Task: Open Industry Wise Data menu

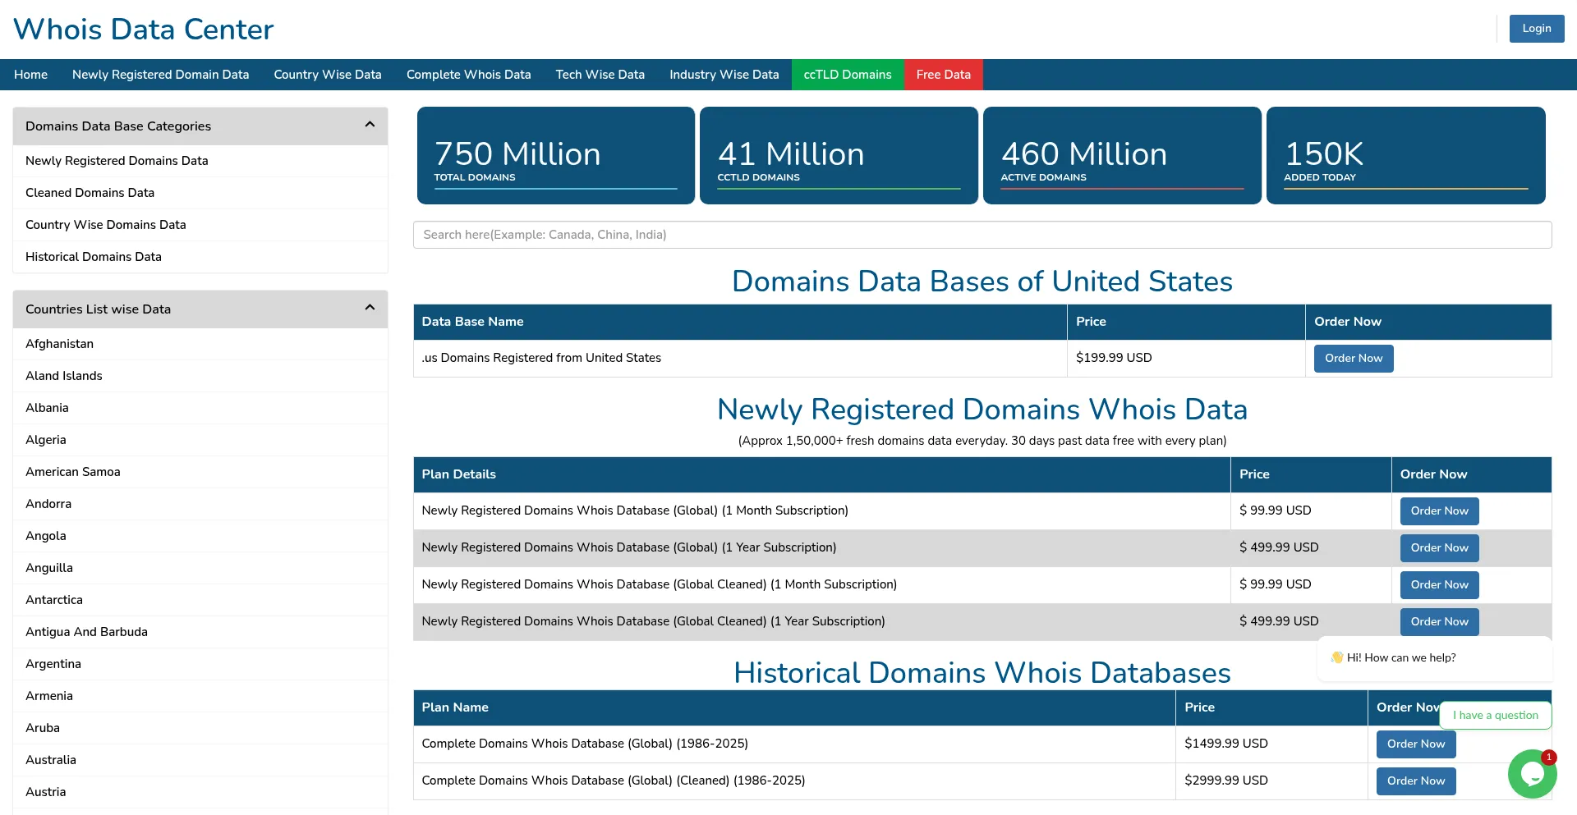Action: point(724,75)
